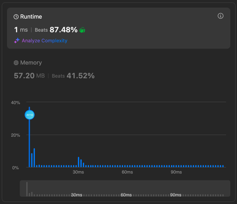Click the 90ms label in bottom overview strip

[x=176, y=195]
